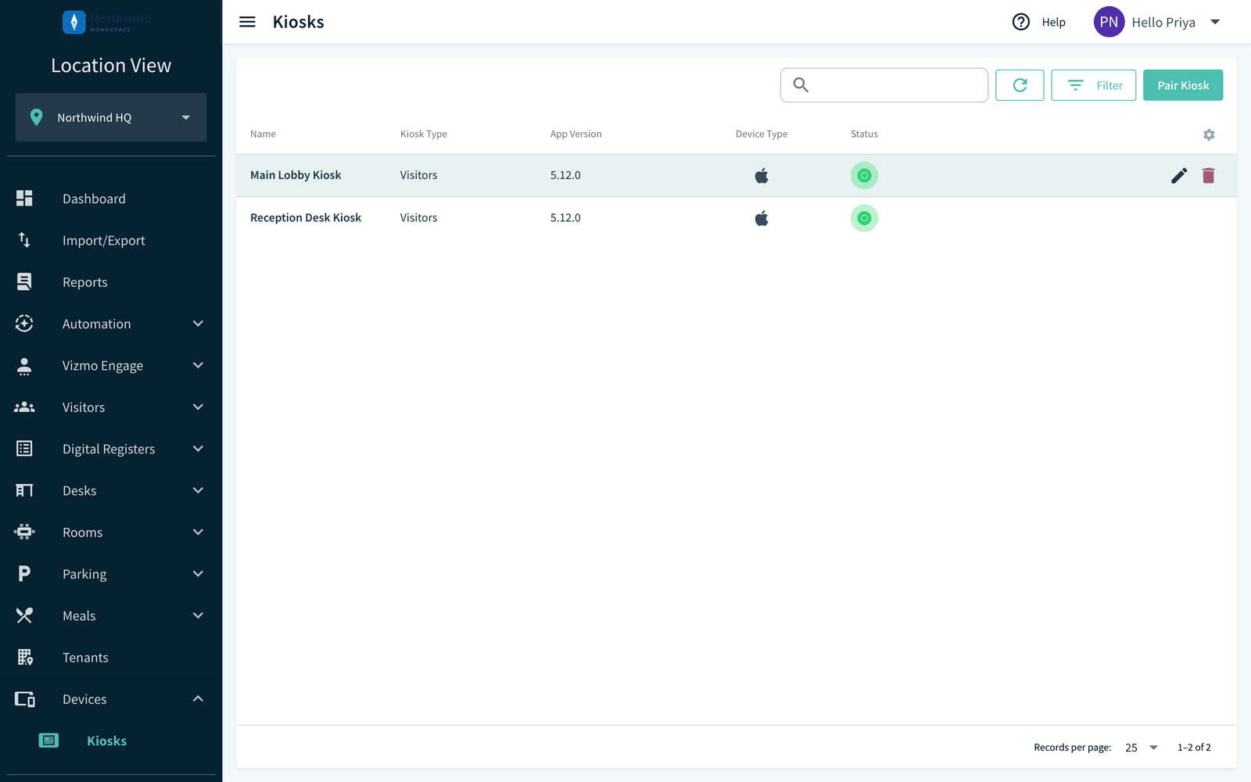
Task: Expand the Desks menu chevron
Action: pos(198,490)
